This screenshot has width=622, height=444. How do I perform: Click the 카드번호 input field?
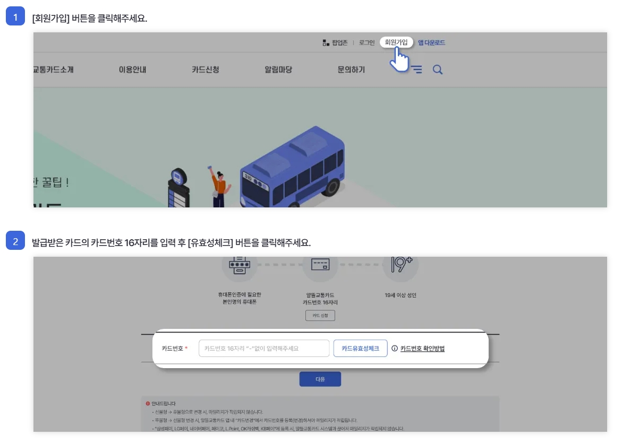263,348
